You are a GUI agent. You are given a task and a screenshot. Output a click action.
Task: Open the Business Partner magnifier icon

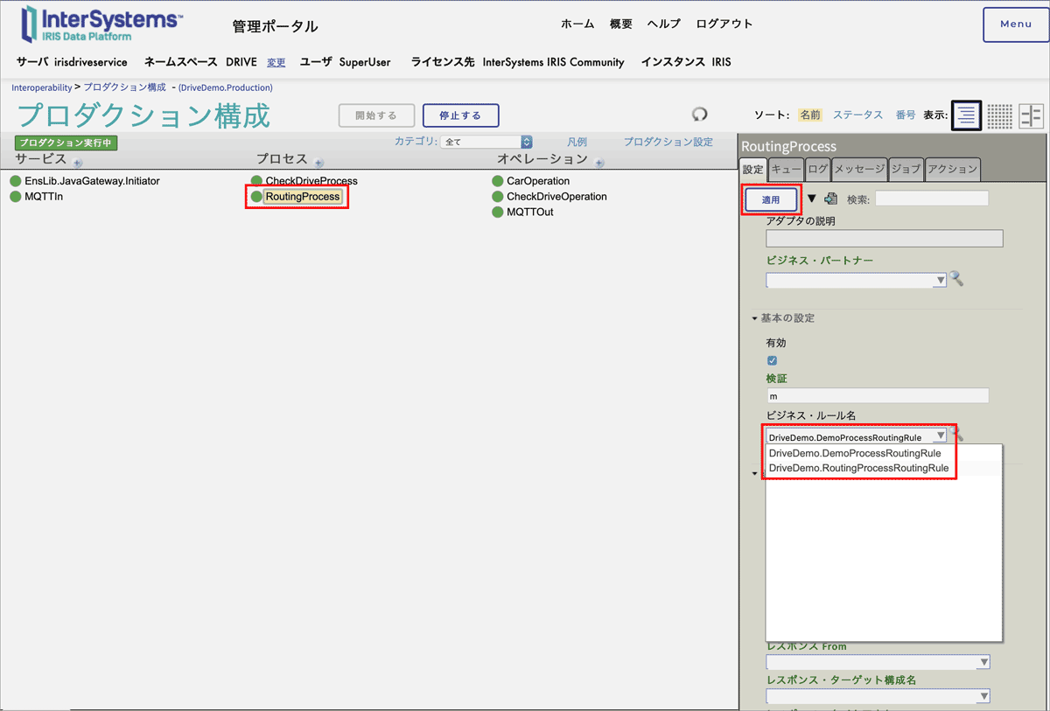coord(957,279)
